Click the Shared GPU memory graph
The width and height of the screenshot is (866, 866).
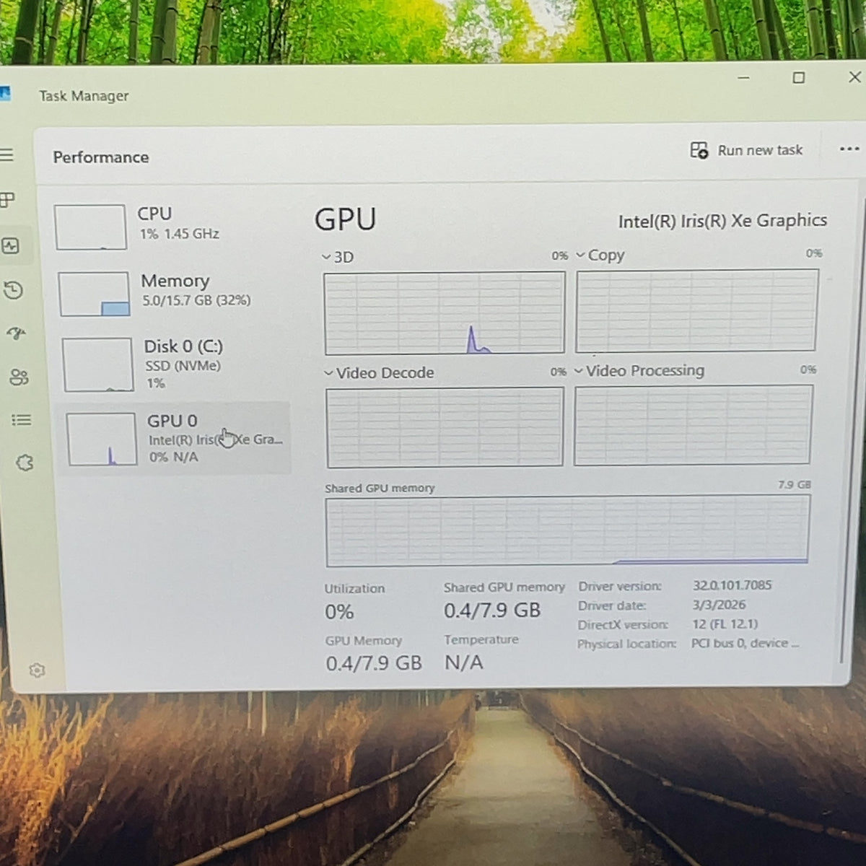[567, 530]
